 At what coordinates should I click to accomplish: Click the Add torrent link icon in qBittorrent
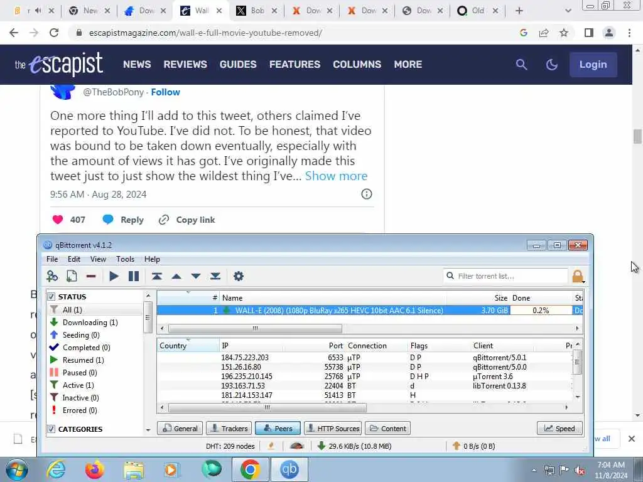(52, 276)
